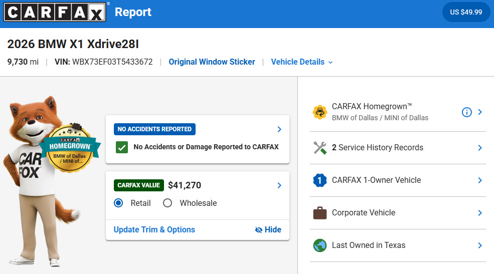Screen dimensions: 494x274
Task: Click the brown briefcase Corporate icon
Action: pyautogui.click(x=320, y=213)
